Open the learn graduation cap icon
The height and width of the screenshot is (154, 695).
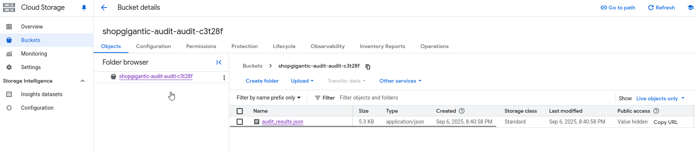pos(690,8)
